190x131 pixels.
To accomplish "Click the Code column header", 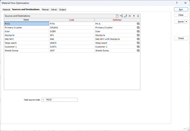I will 72,20.
